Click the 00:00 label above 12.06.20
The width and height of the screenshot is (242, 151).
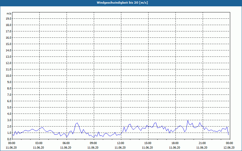(x=229, y=143)
